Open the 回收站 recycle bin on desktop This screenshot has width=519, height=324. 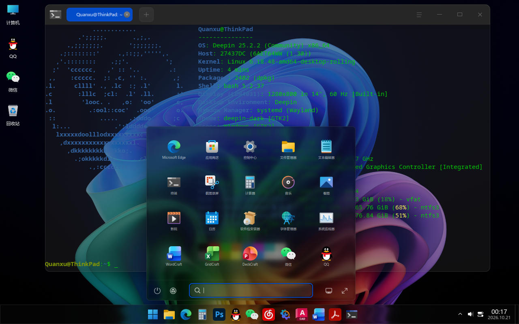[x=13, y=115]
